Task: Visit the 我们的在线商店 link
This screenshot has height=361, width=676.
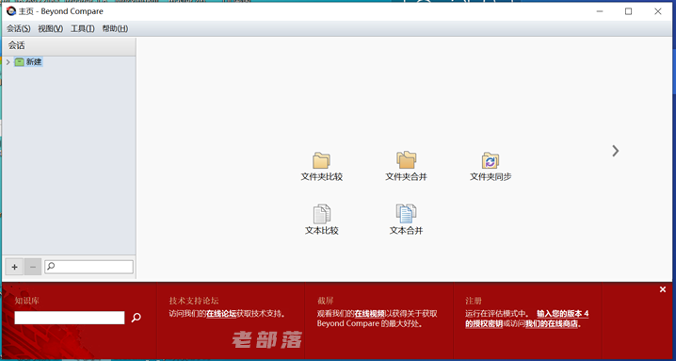Action: 551,323
